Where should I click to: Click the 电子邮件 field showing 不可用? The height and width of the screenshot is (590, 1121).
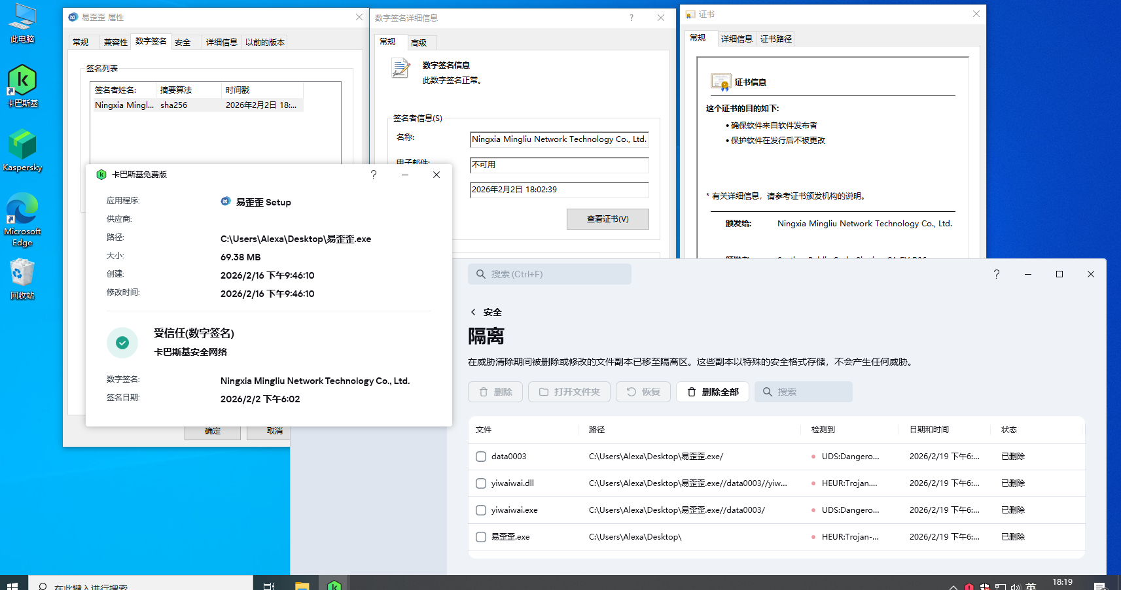click(560, 165)
